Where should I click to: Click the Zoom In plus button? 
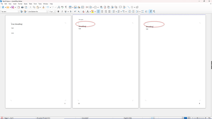coord(206,118)
